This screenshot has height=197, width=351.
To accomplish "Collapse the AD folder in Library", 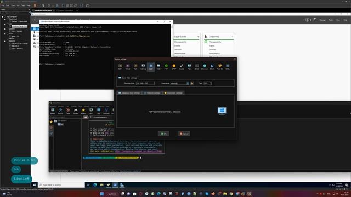I will 5,24.
